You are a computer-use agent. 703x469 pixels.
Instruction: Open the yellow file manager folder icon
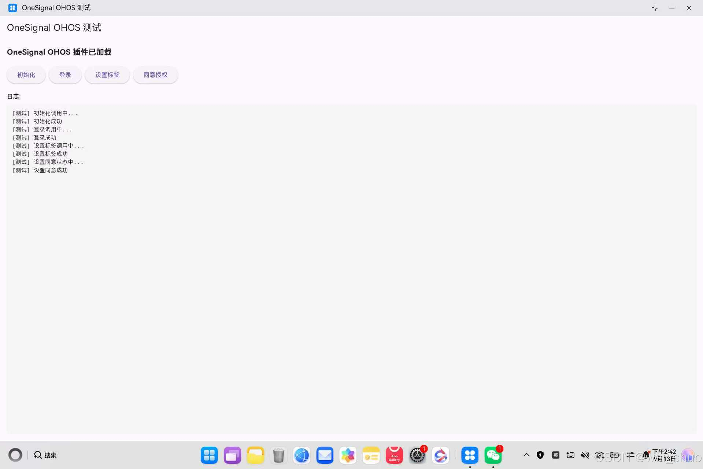[255, 455]
